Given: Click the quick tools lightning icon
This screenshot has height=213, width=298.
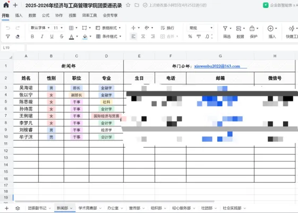Looking at the screenshot, I should [292, 29].
